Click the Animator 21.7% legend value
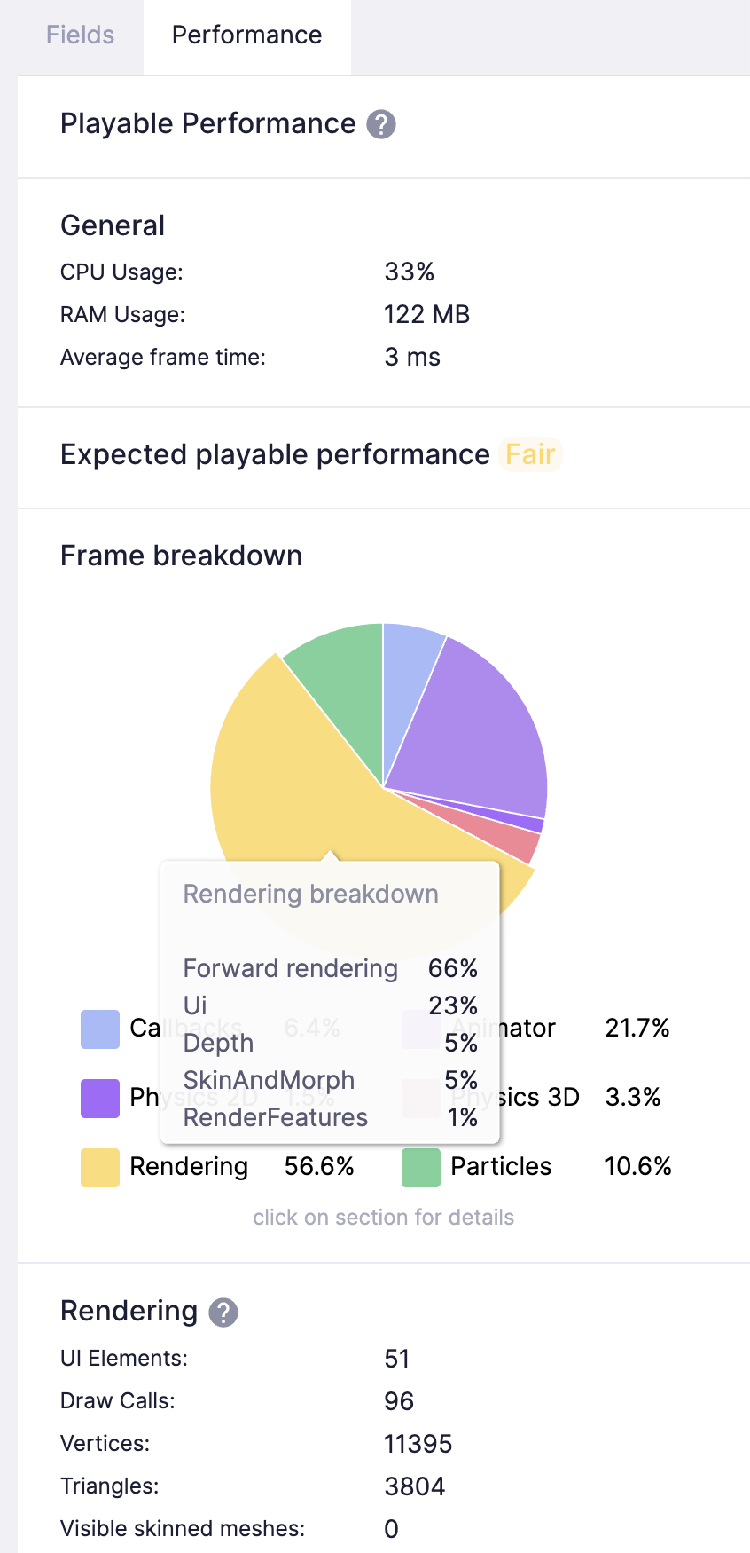 point(637,1028)
